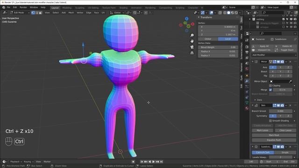The image size is (299, 168).
Task: Click the Blender logo icon
Action: 4,7
